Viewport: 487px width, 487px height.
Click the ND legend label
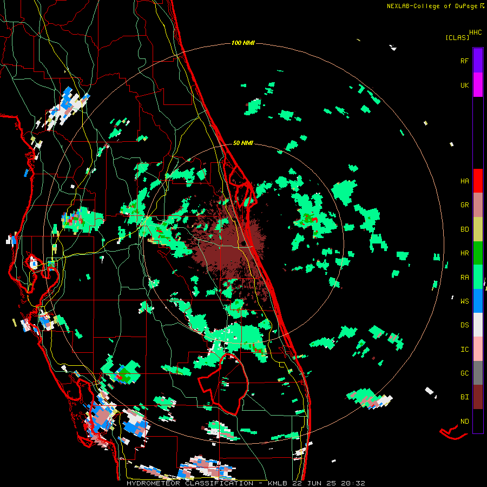click(x=464, y=422)
